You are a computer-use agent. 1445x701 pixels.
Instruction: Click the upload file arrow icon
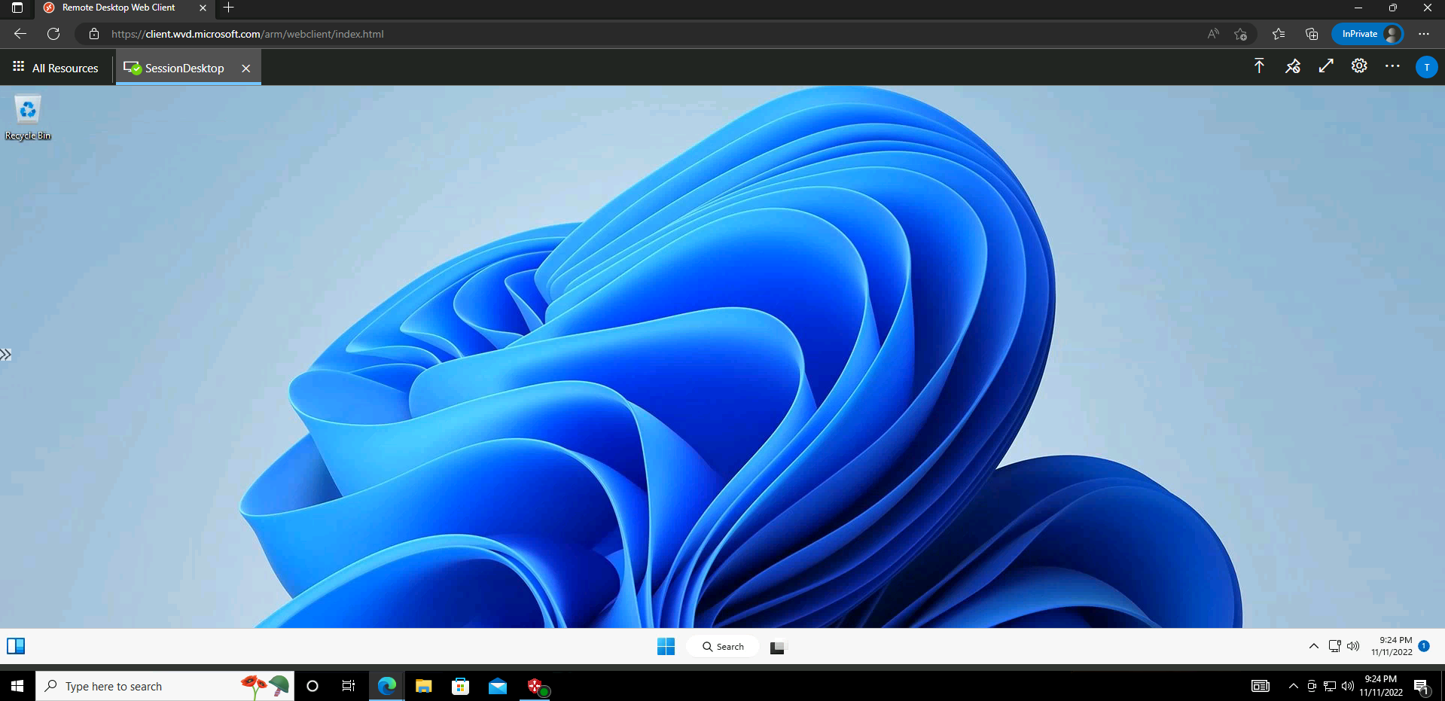(x=1259, y=66)
